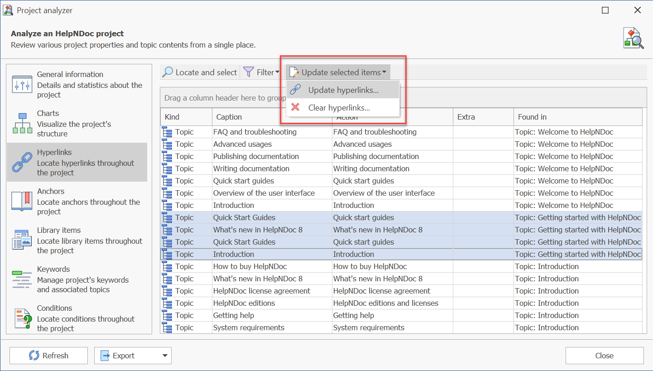Open the Filter dropdown
The width and height of the screenshot is (653, 371).
(x=261, y=72)
